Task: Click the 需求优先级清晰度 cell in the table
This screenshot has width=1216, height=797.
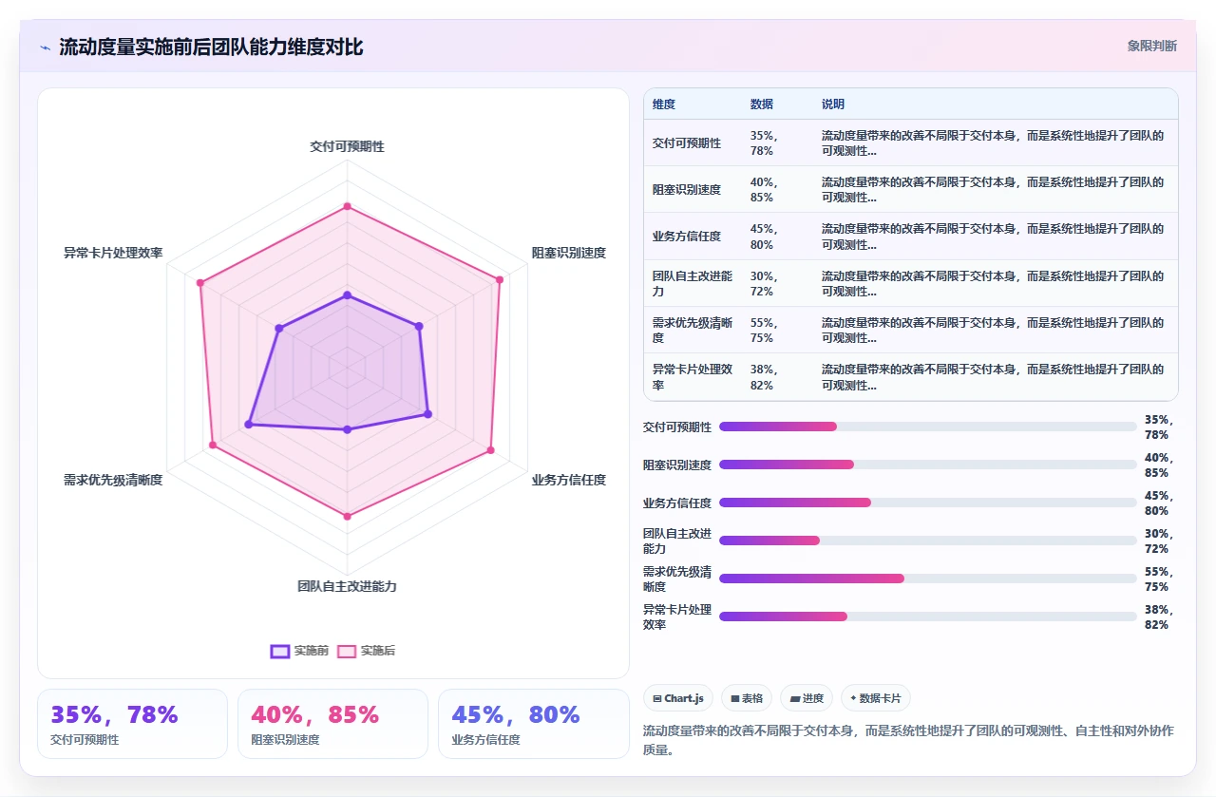Action: click(x=693, y=331)
